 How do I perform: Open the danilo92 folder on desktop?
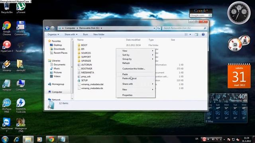(21, 66)
